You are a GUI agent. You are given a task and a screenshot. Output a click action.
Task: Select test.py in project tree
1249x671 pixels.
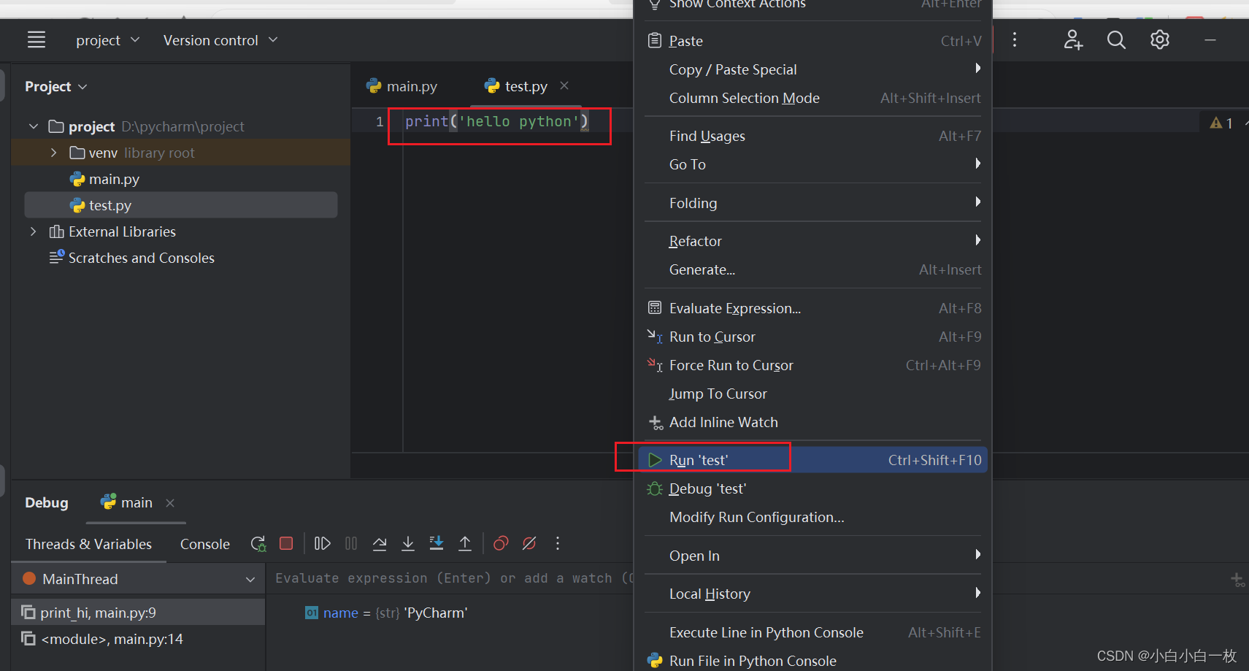[181, 205]
